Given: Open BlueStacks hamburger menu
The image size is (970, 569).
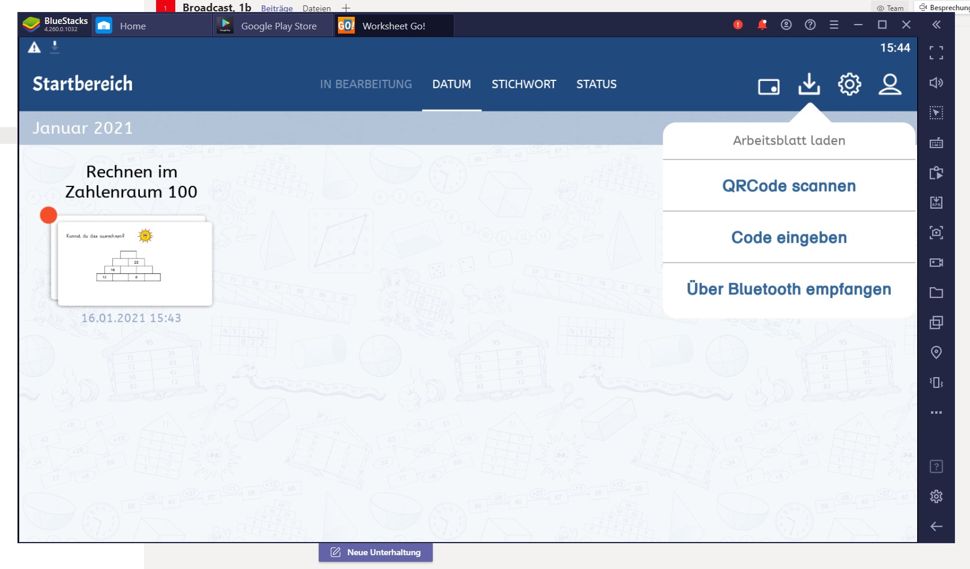Looking at the screenshot, I should (834, 25).
